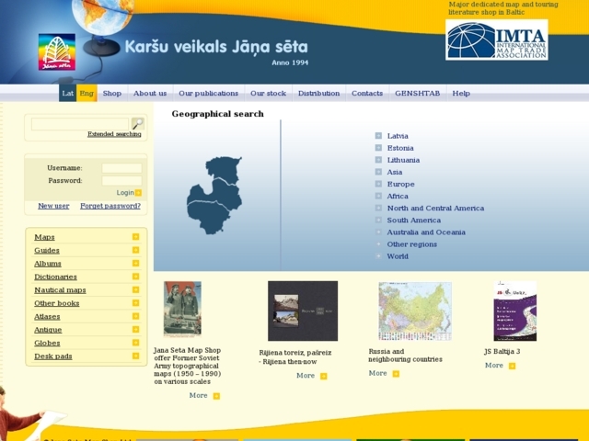Click the Desk pads arrow icon
589x441 pixels.
pos(135,356)
